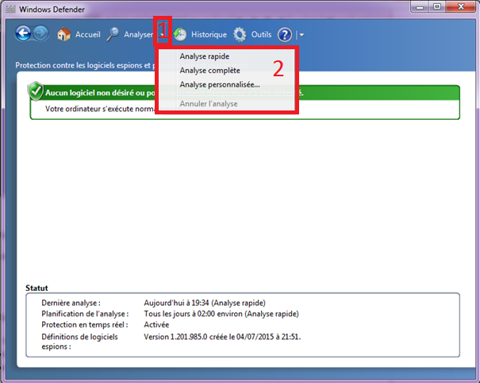The width and height of the screenshot is (480, 383).
Task: Click the 'Statut' heading
Action: tap(36, 288)
